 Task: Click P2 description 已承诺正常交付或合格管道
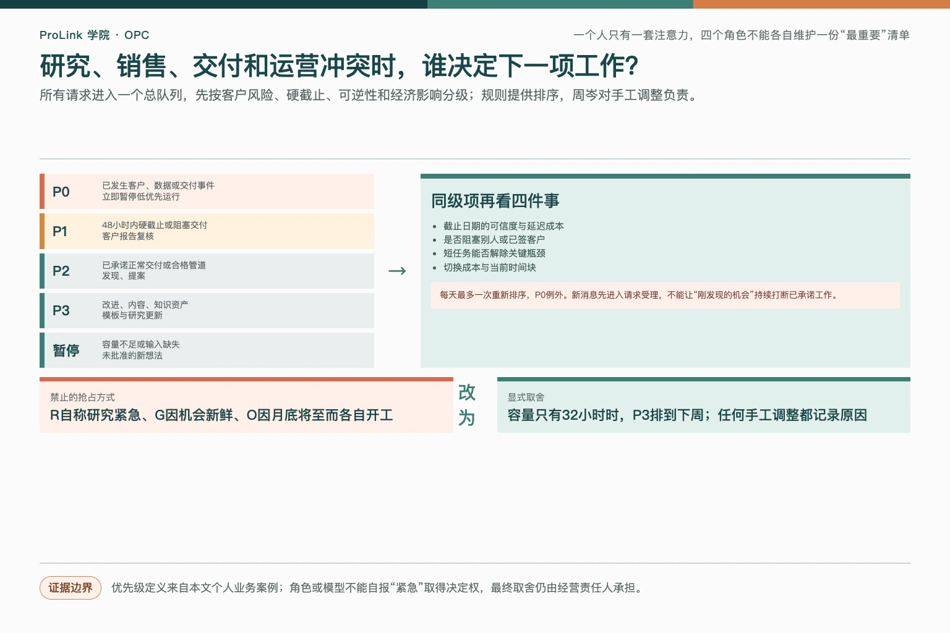[x=154, y=265]
